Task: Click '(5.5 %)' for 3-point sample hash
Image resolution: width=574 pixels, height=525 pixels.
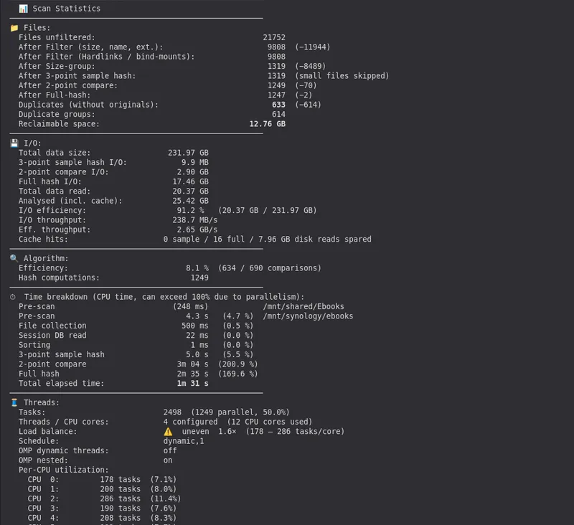Action: pos(238,354)
